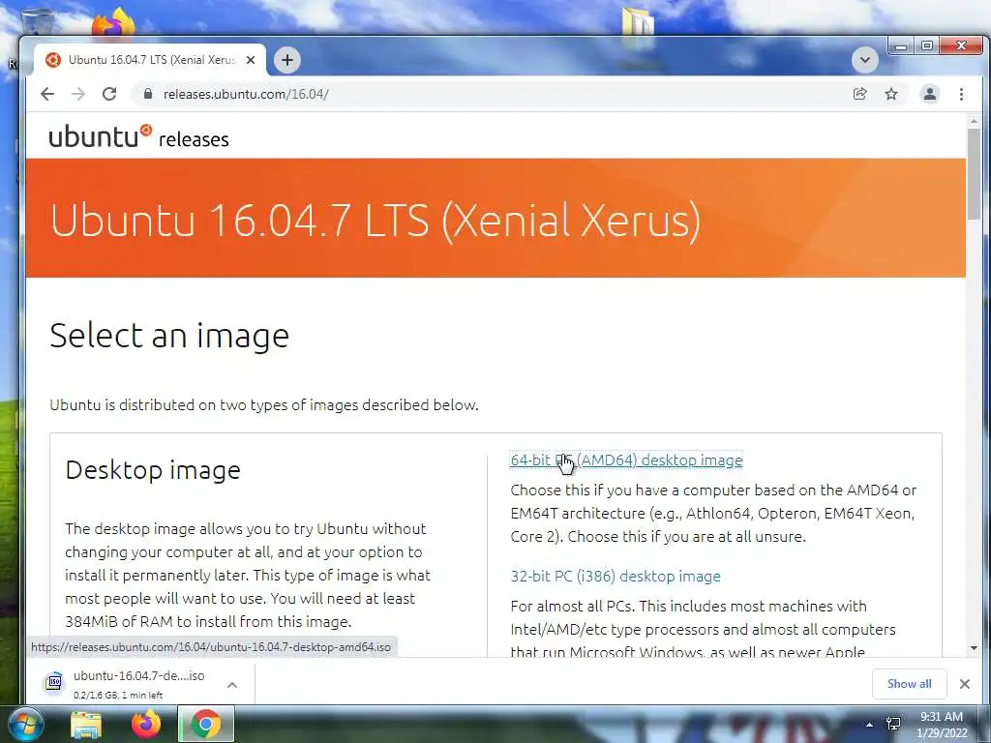The height and width of the screenshot is (743, 991).
Task: Click the network tray icon
Action: [893, 724]
